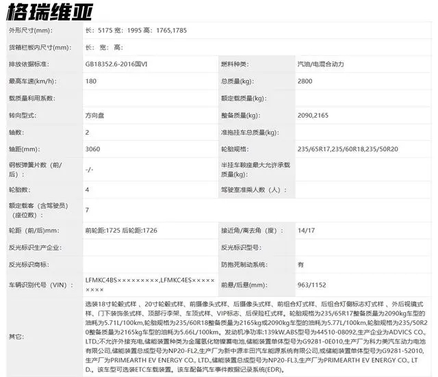The image size is (438, 377).
Task: Click the 准拖挂车总质量(kg) label
Action: [x=250, y=132]
